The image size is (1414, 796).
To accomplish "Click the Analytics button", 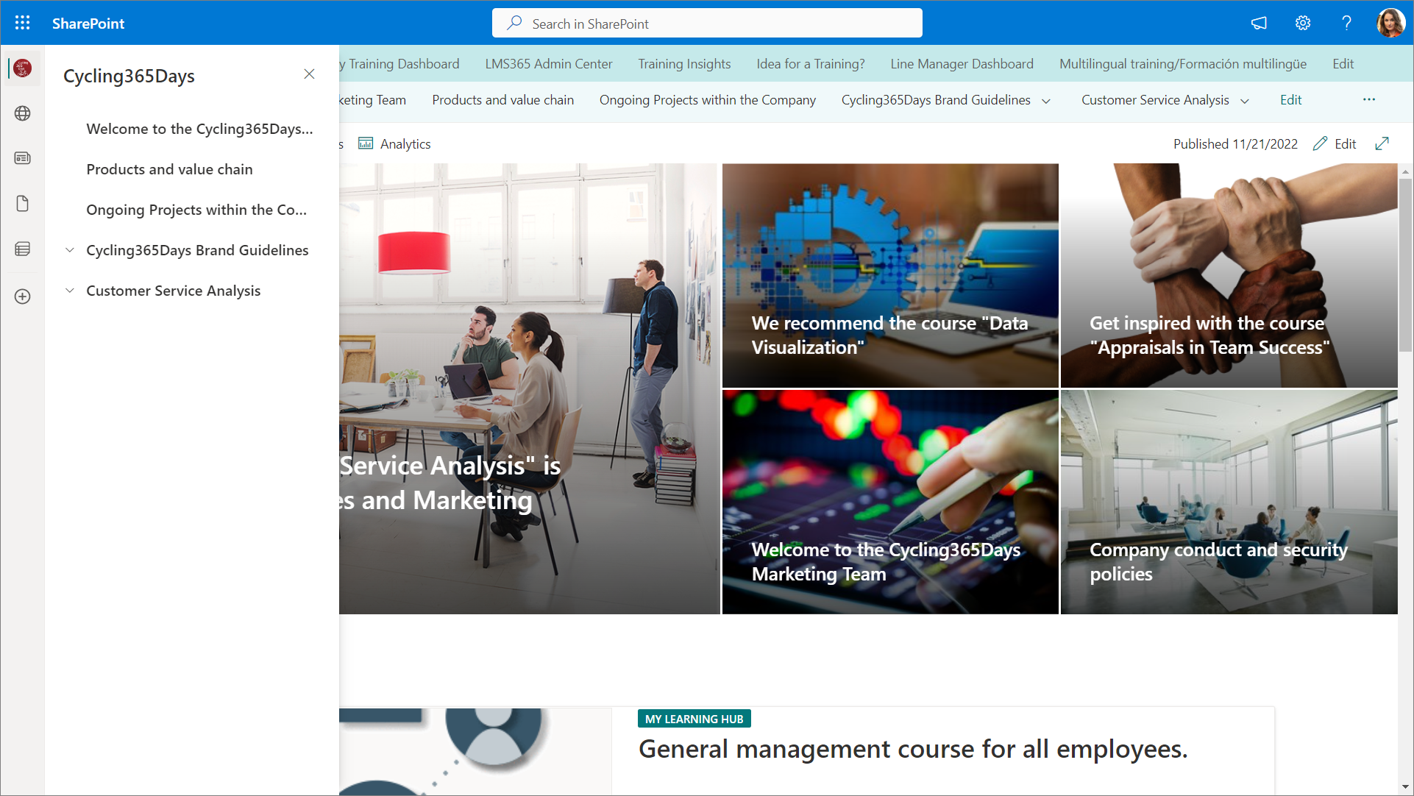I will point(395,143).
